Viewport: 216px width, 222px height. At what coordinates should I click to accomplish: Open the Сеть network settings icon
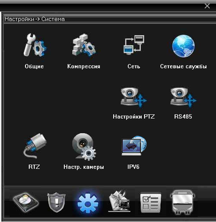pyautogui.click(x=133, y=44)
